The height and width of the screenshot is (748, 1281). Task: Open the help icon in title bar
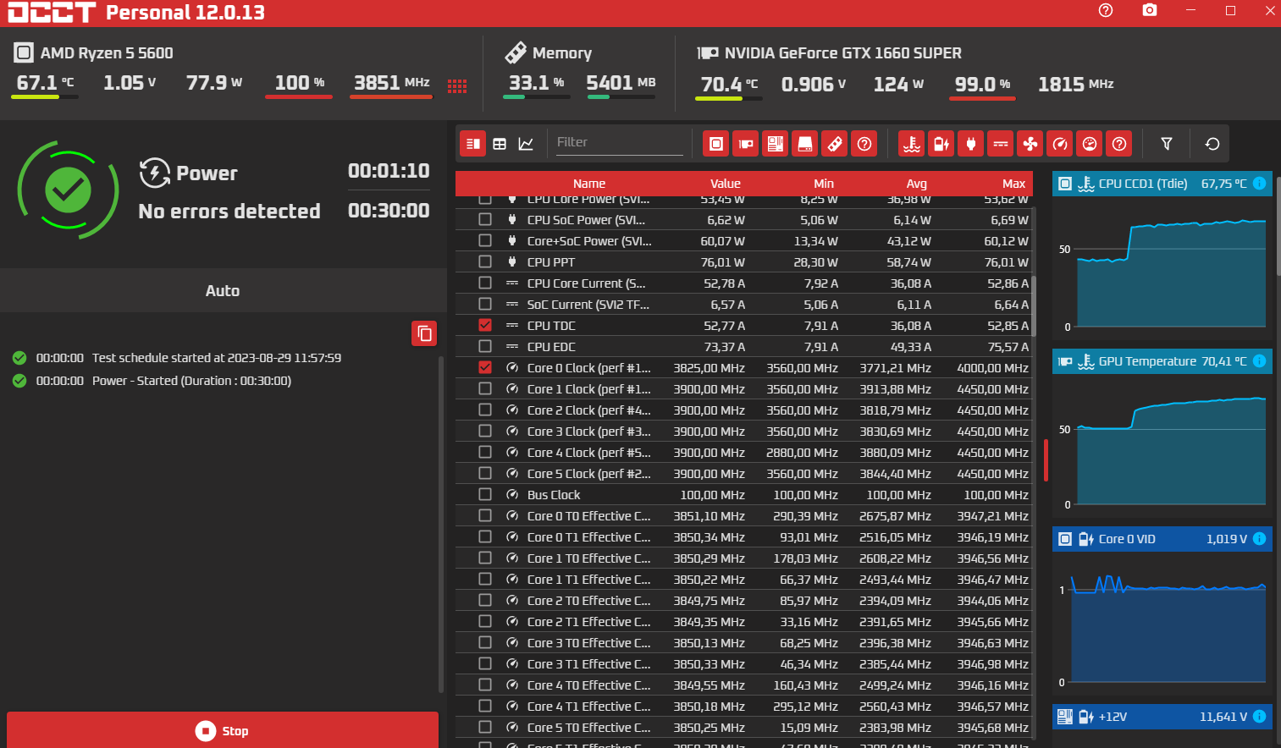[x=1106, y=10]
